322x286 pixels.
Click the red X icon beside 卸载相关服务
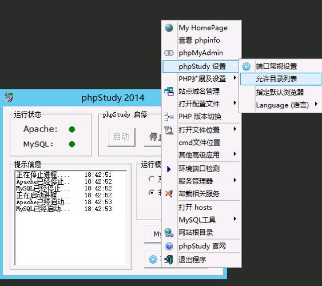[169, 193]
